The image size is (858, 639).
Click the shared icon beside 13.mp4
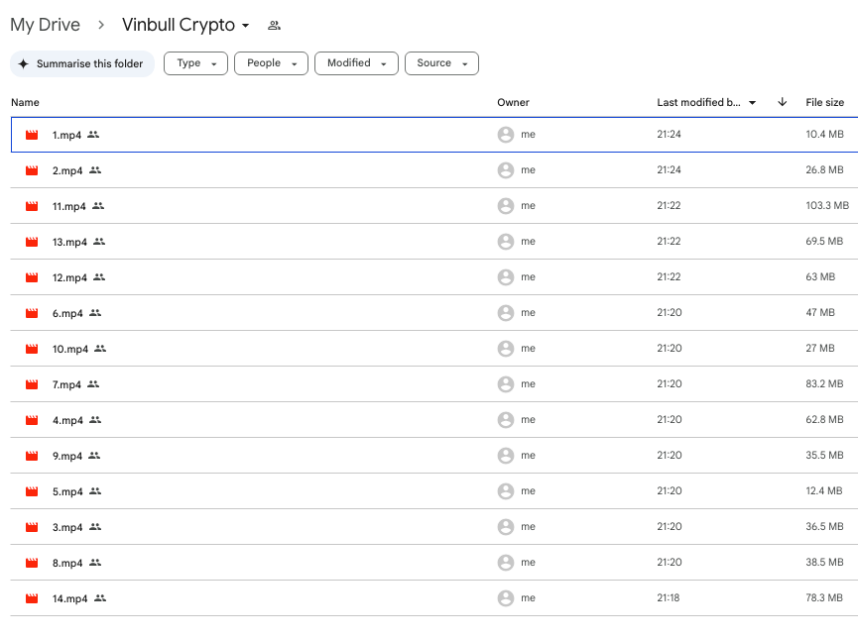[98, 242]
